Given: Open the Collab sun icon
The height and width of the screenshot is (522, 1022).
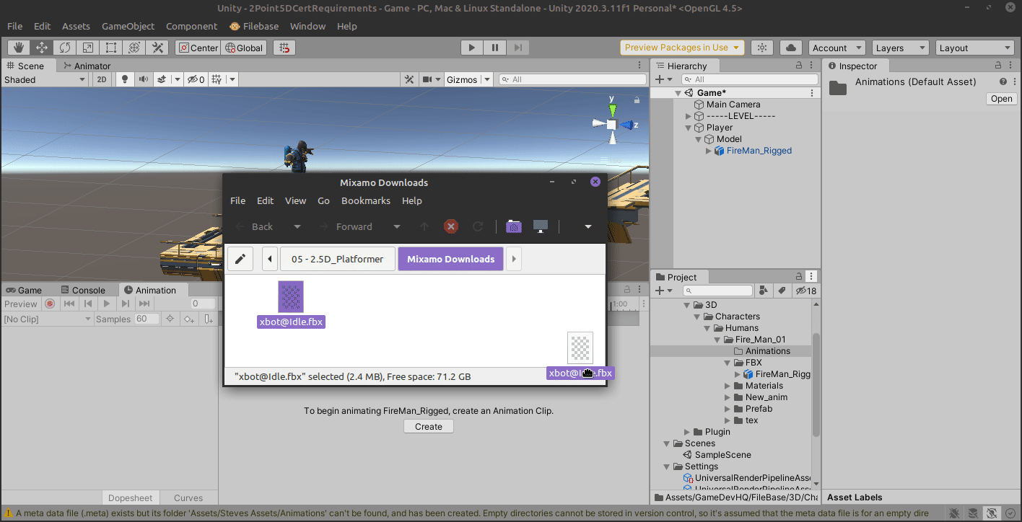Looking at the screenshot, I should 763,48.
